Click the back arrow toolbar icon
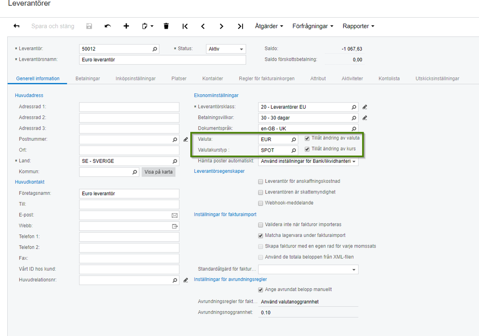This screenshot has height=336, width=479. point(17,26)
